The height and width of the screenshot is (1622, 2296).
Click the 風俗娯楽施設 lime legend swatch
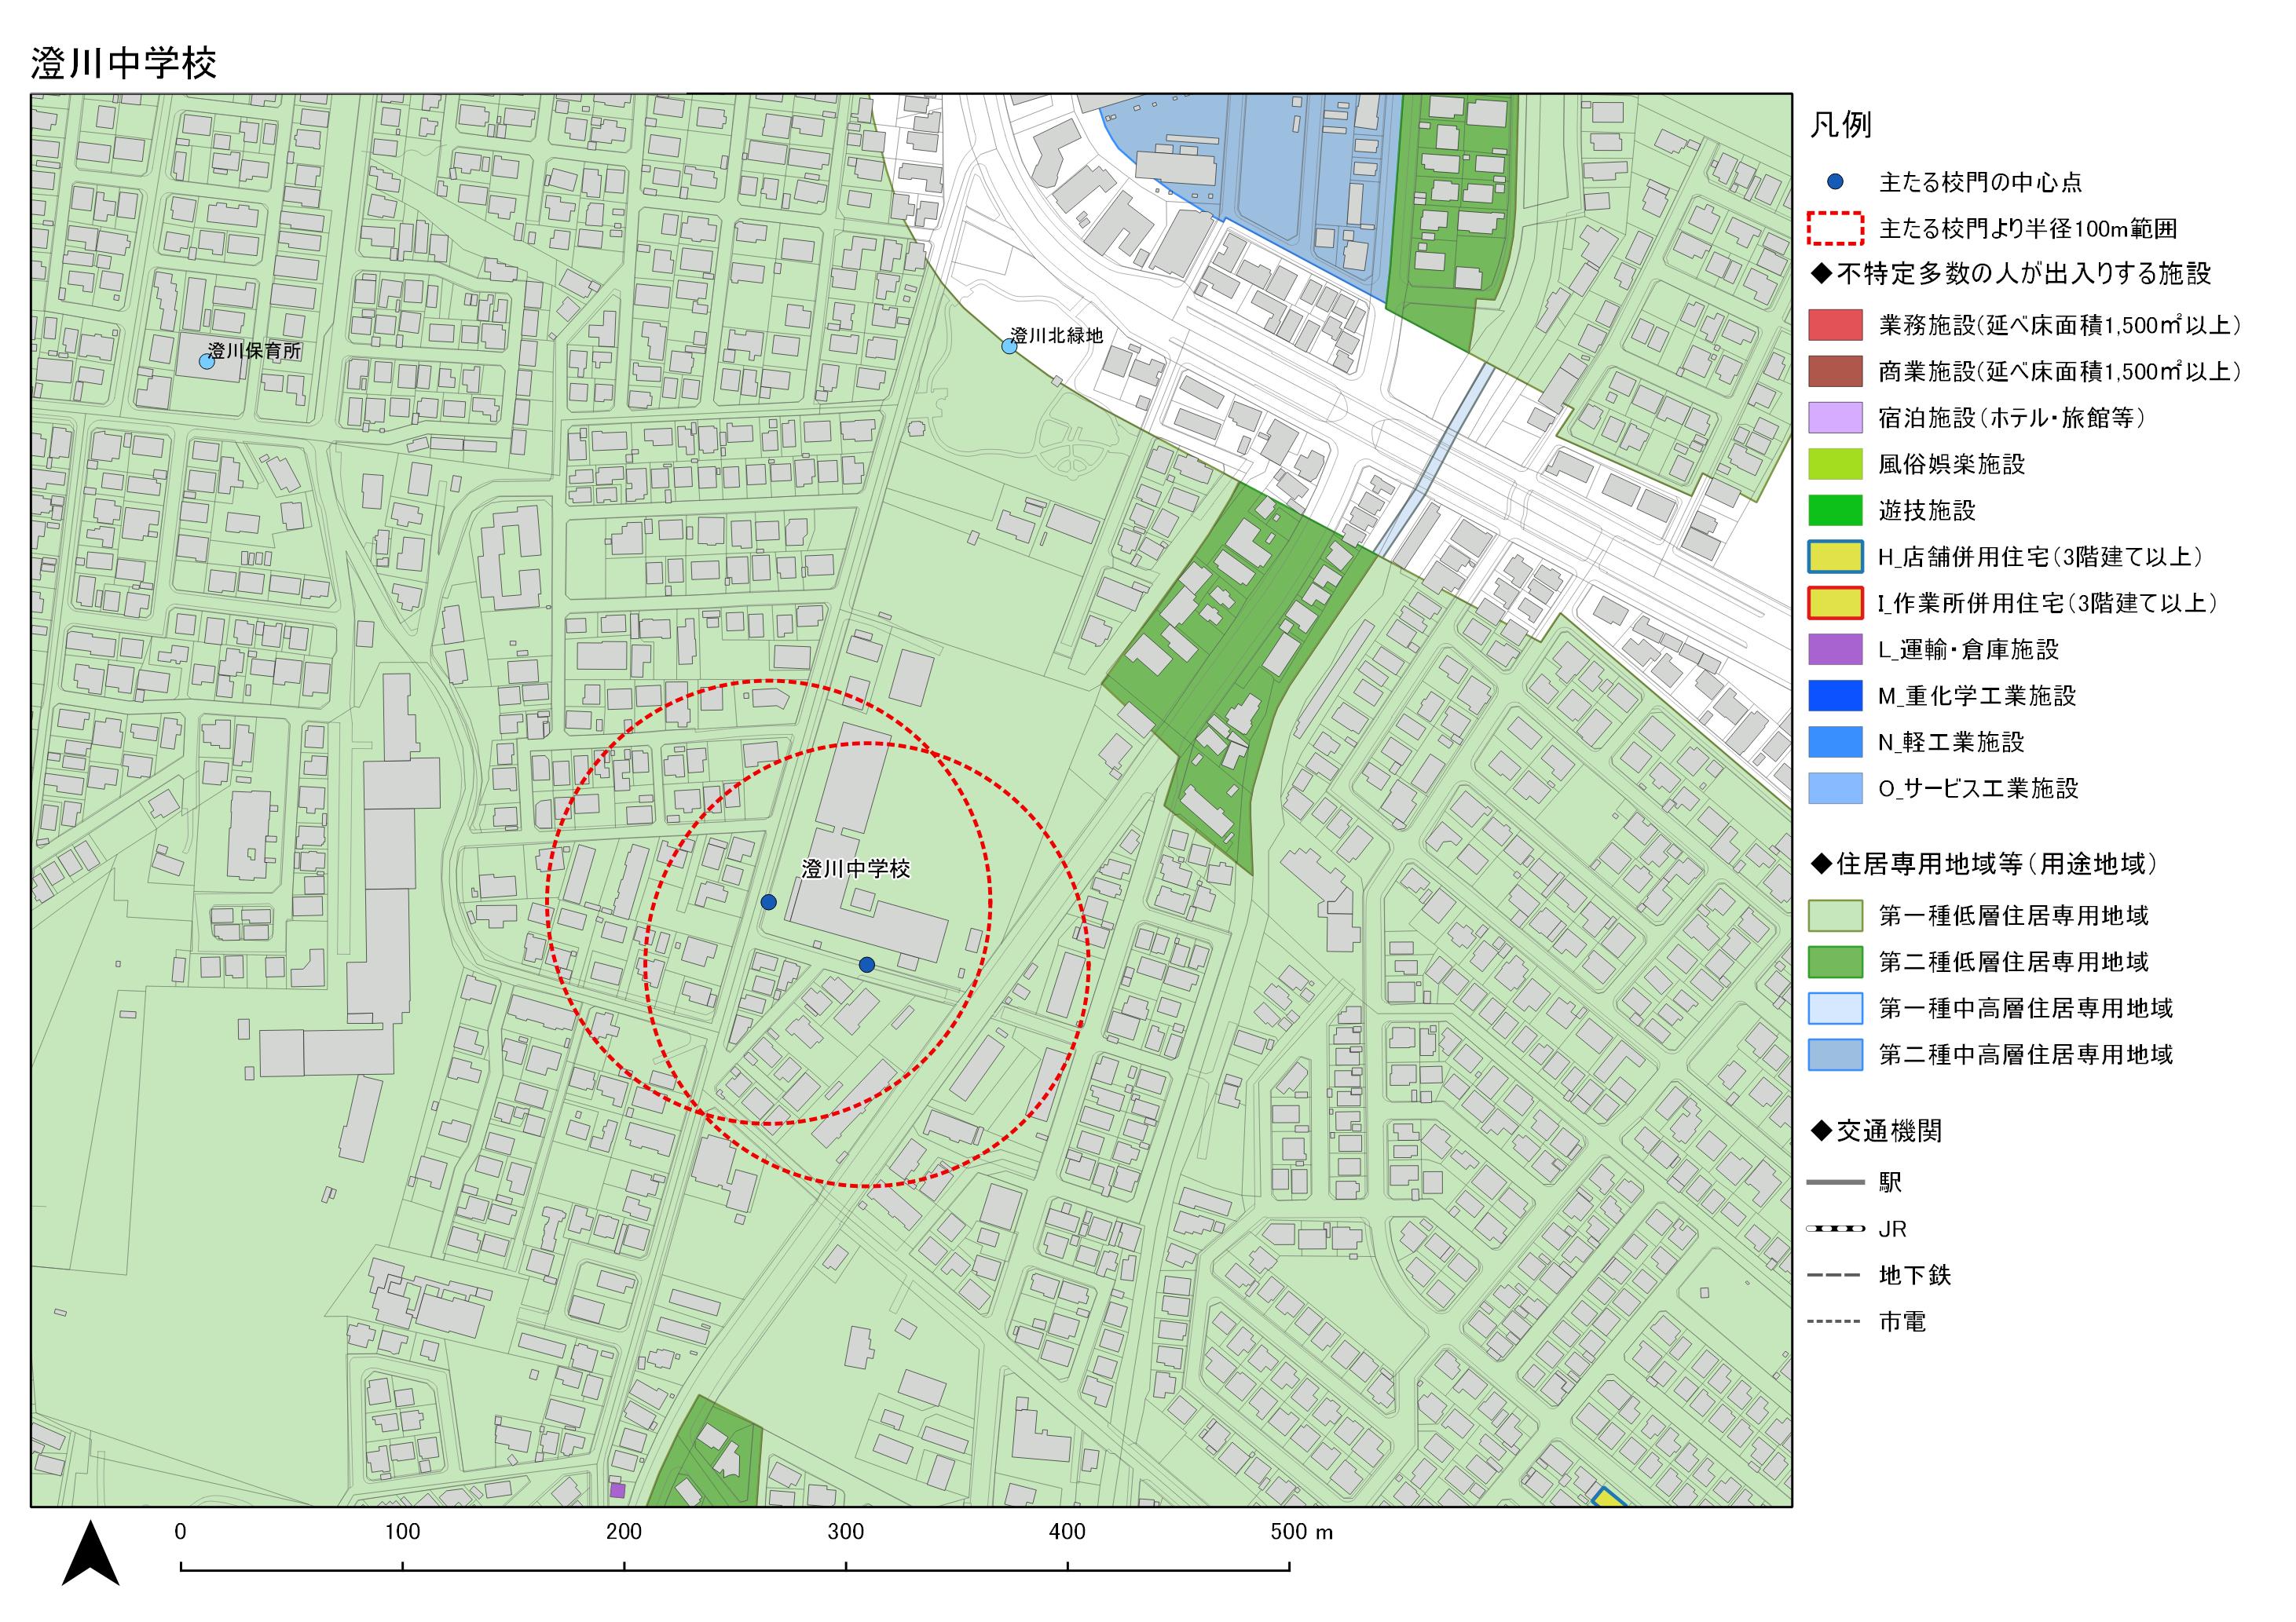pos(1835,464)
